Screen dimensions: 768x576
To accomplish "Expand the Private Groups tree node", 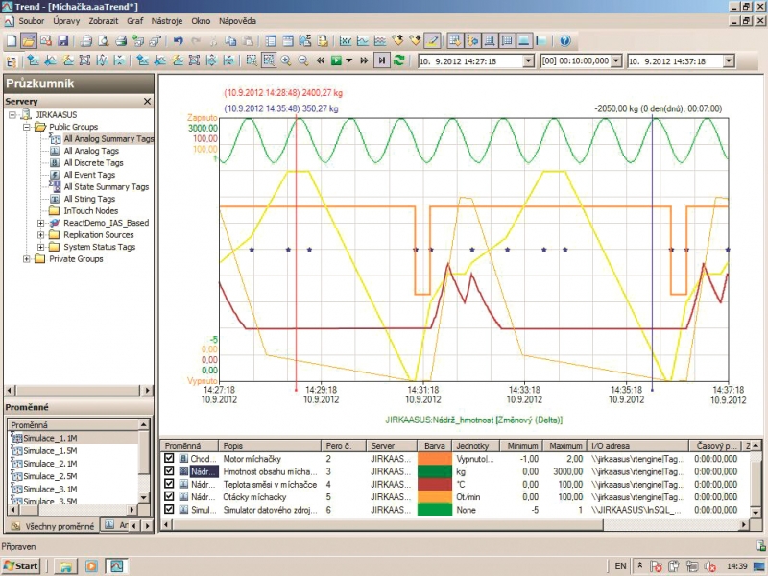I will point(27,259).
